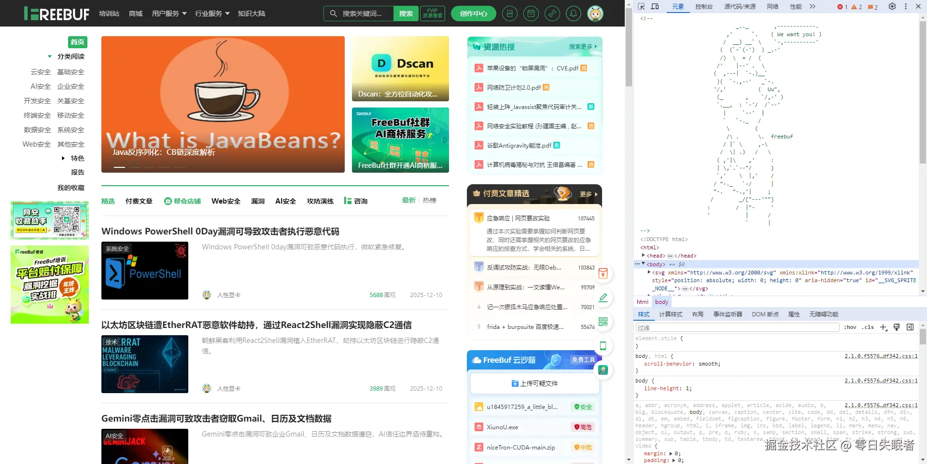This screenshot has width=927, height=464.
Task: Collapse the body node in the elements panel
Action: pyautogui.click(x=643, y=264)
